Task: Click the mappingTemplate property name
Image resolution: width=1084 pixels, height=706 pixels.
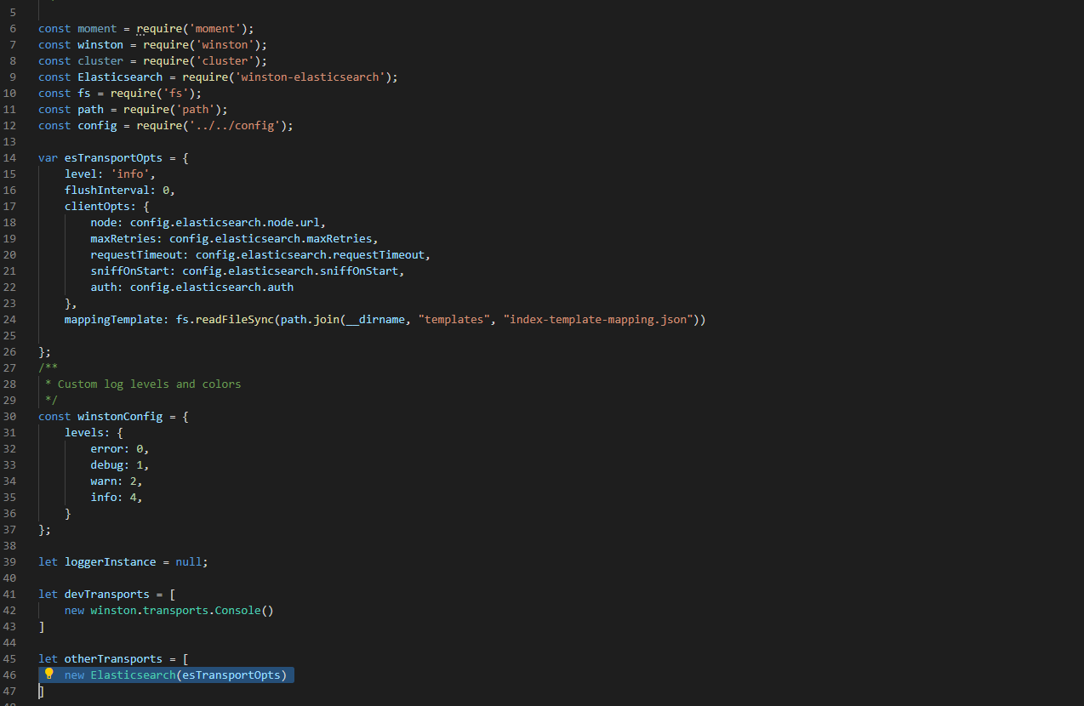Action: point(107,319)
